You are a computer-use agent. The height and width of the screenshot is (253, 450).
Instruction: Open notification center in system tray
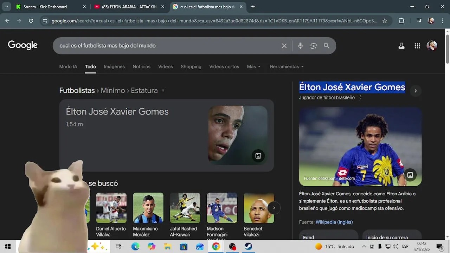tap(439, 247)
